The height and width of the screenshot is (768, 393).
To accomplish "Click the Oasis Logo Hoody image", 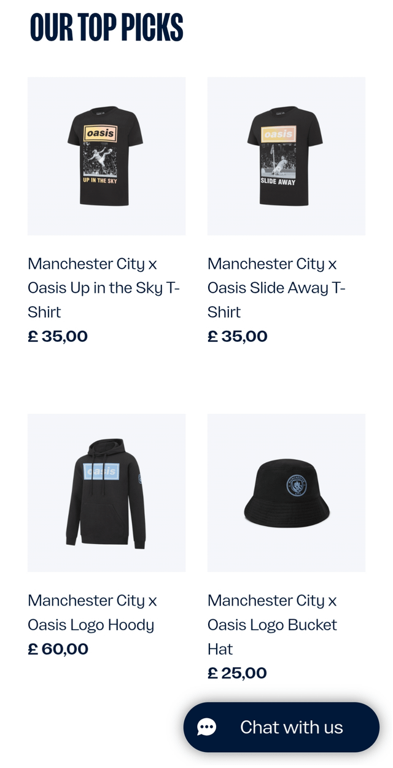I will coord(106,492).
